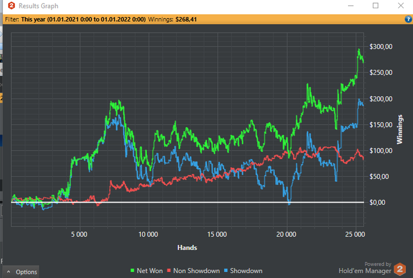Click the $150,00 y-axis label
This screenshot has width=413, height=278.
tap(381, 124)
